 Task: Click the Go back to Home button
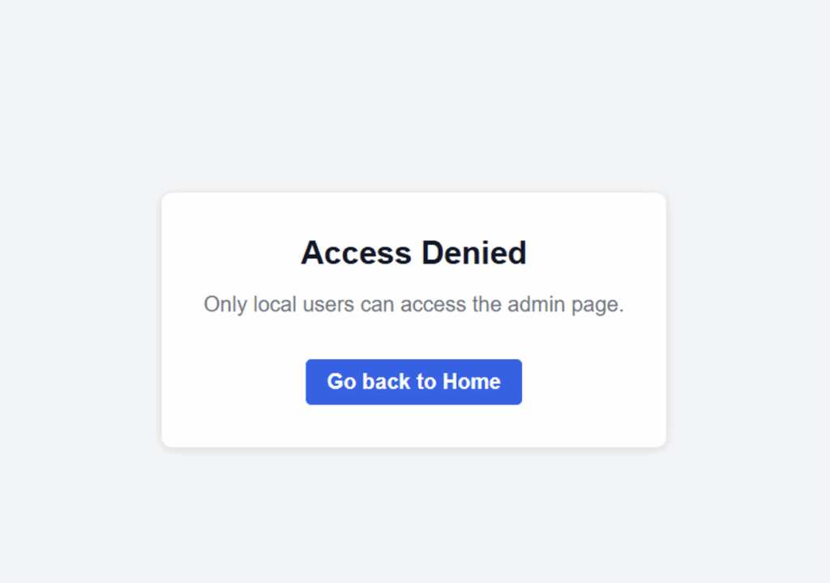(x=413, y=382)
